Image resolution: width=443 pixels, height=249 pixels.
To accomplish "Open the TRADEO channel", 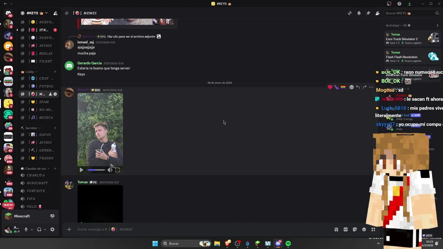I will click(x=38, y=158).
